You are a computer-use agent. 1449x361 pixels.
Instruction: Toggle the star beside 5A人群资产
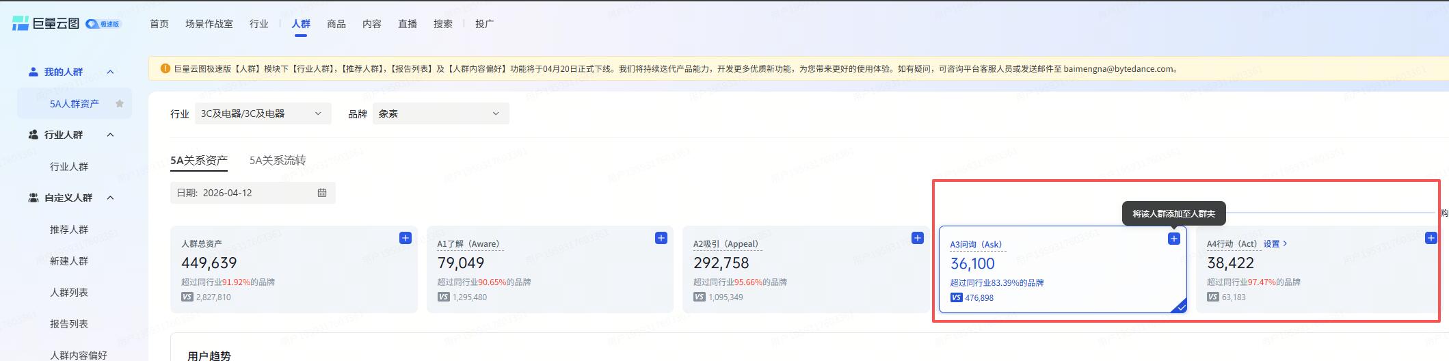click(120, 104)
